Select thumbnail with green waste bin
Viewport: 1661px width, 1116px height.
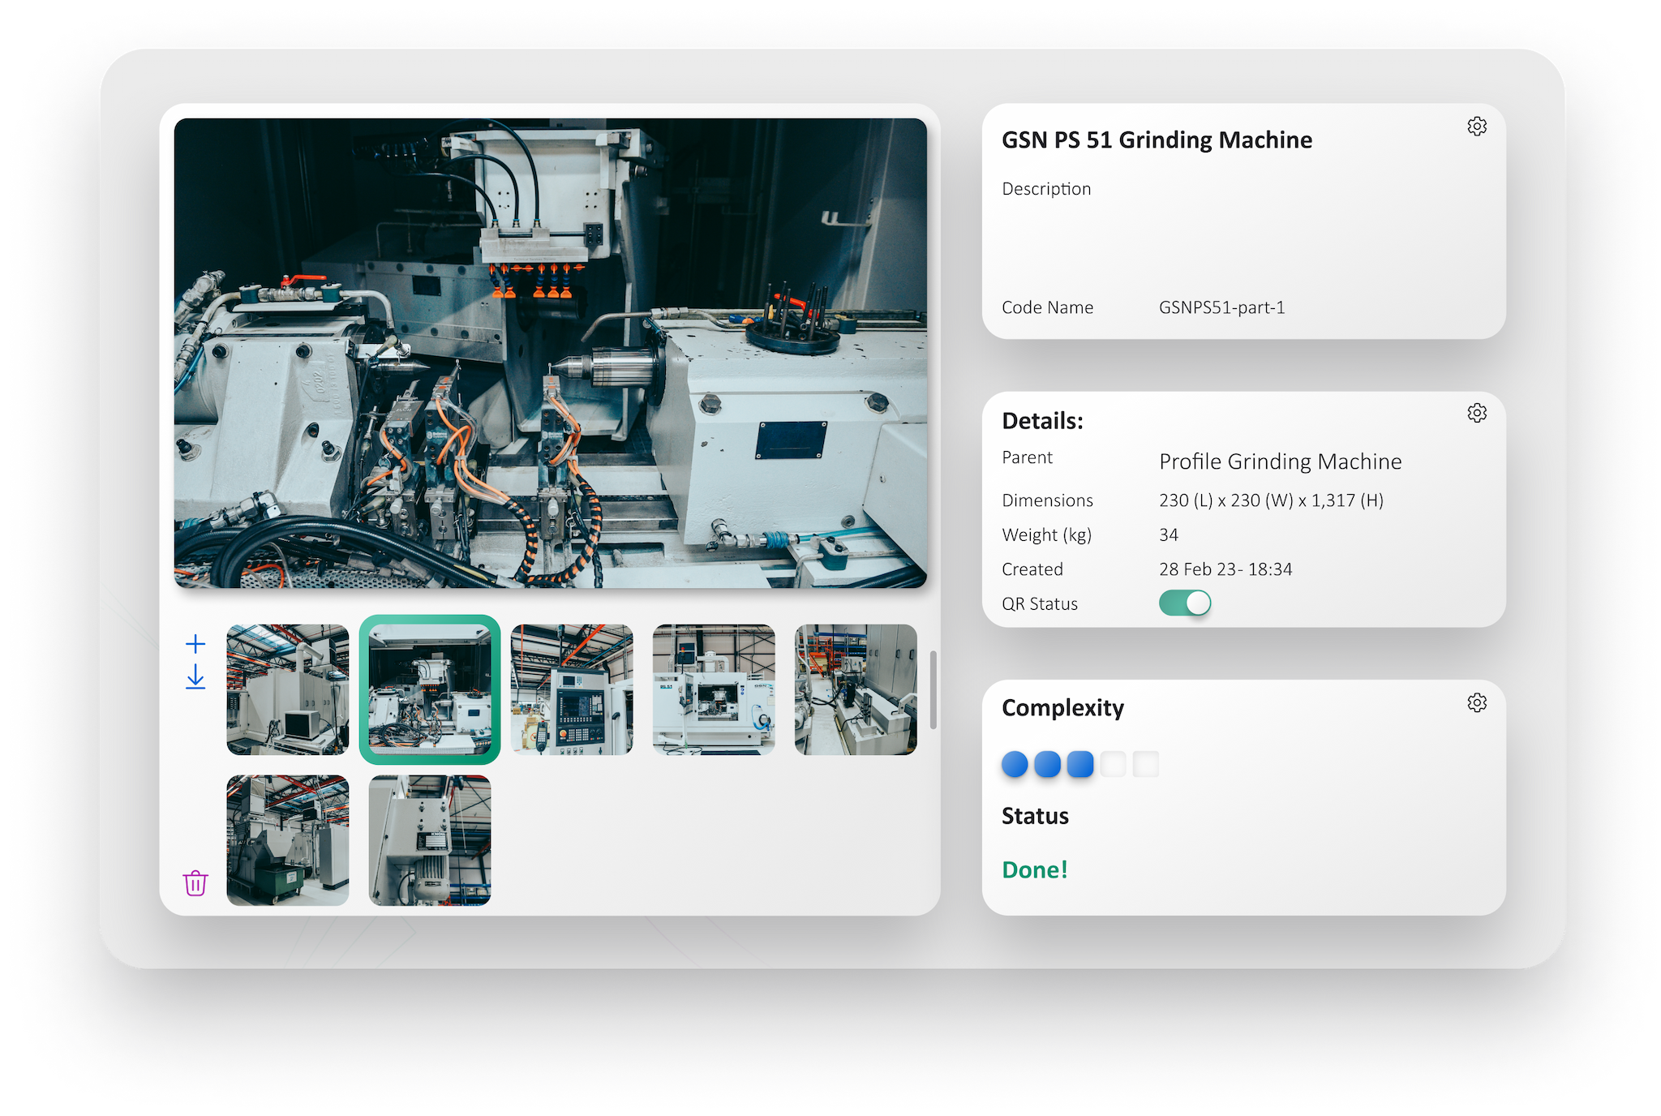tap(288, 840)
